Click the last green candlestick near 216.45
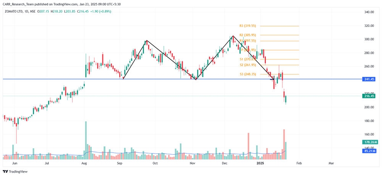This screenshot has width=382, height=176. pyautogui.click(x=286, y=99)
